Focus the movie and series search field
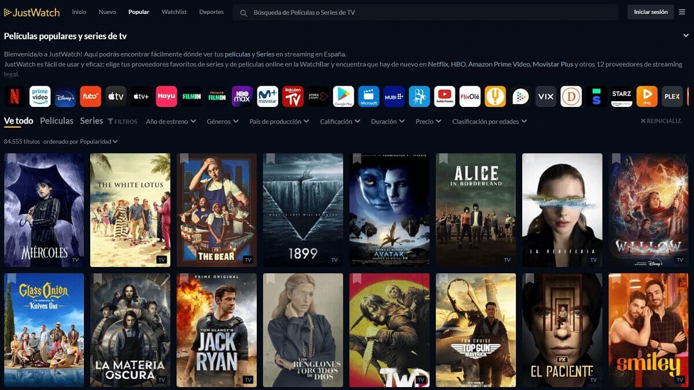Viewport: 694px width, 390px height. (x=426, y=13)
